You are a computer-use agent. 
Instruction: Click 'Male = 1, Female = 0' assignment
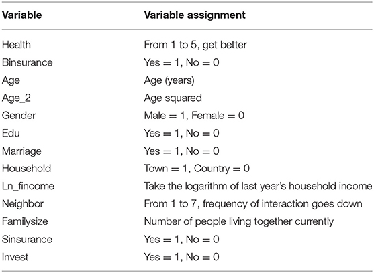[194, 116]
